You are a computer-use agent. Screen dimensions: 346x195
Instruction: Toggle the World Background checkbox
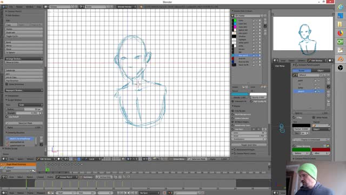pyautogui.click(x=233, y=114)
